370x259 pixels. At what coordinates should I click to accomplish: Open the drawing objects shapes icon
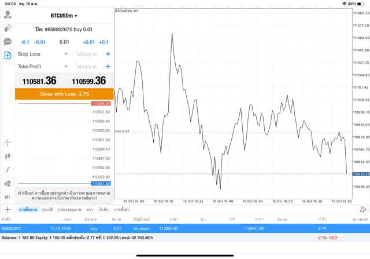(x=8, y=184)
